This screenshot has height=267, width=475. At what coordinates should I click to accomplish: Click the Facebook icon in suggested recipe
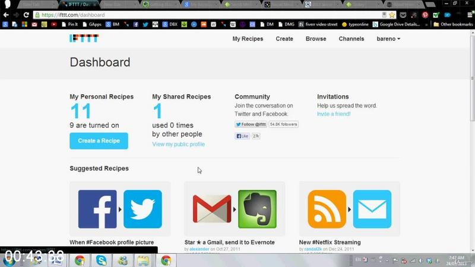(97, 209)
